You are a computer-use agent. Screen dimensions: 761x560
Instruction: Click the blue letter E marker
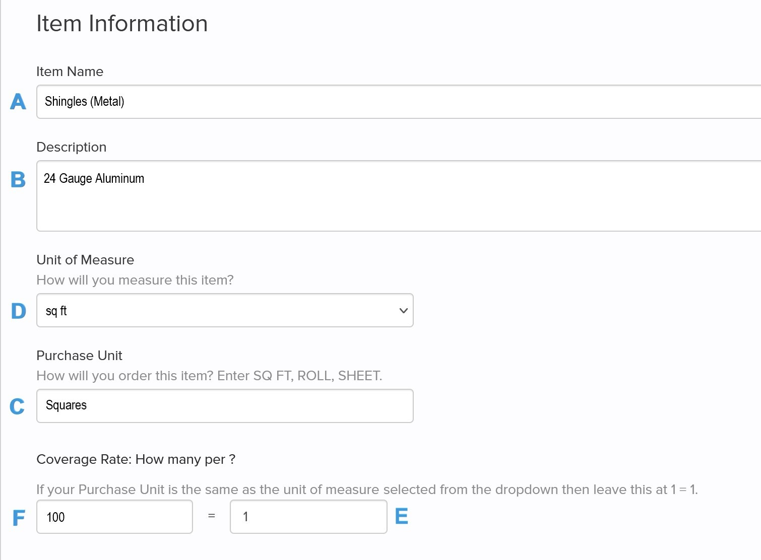point(402,516)
